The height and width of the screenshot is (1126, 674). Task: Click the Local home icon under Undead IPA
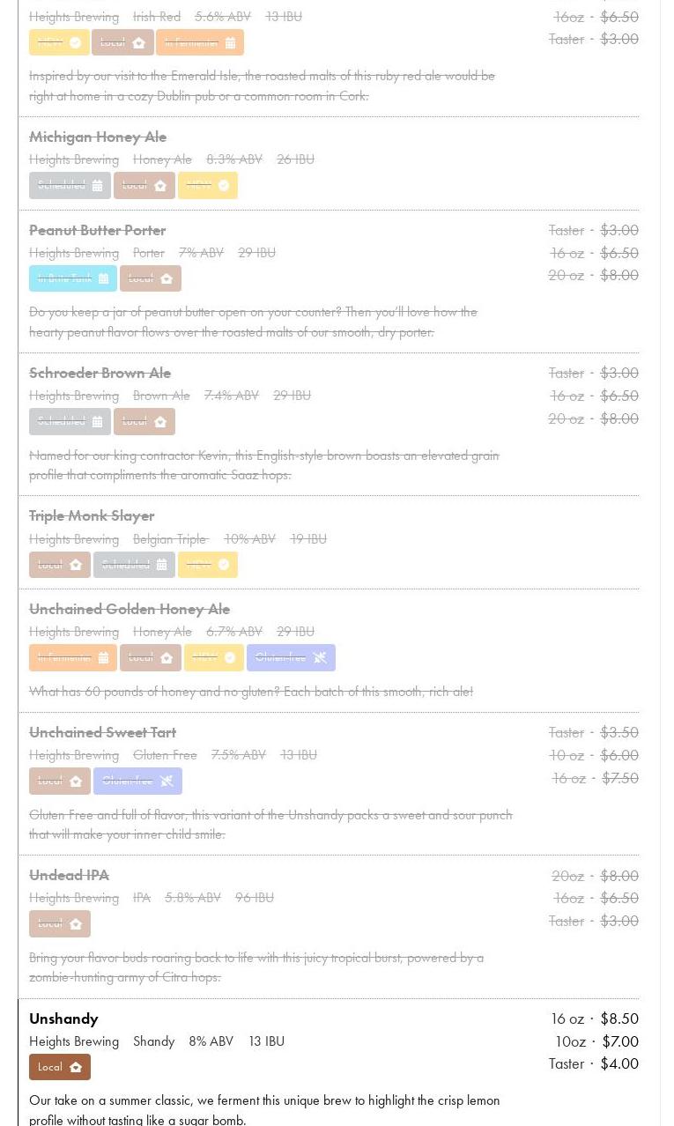click(x=76, y=923)
